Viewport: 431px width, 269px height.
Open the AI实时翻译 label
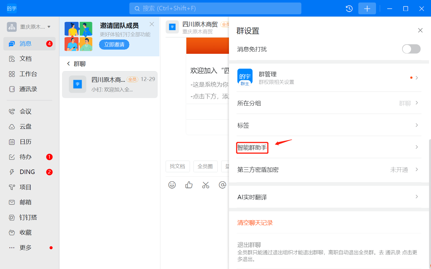pos(252,197)
